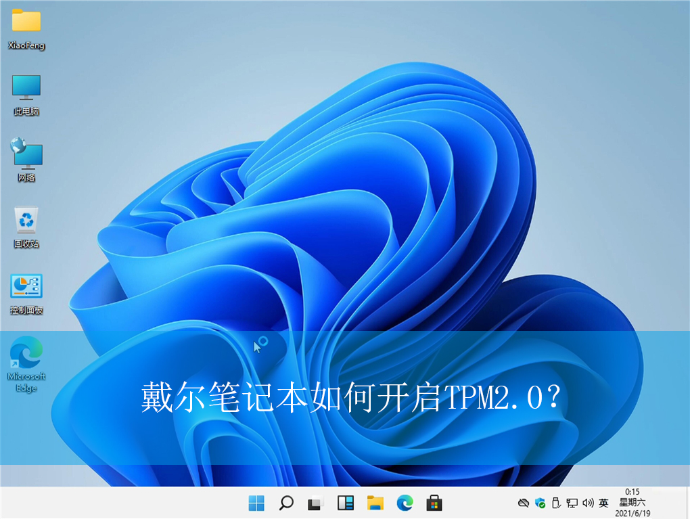Viewport: 690px width, 519px height.
Task: Open network settings from the tray icon
Action: 572,503
